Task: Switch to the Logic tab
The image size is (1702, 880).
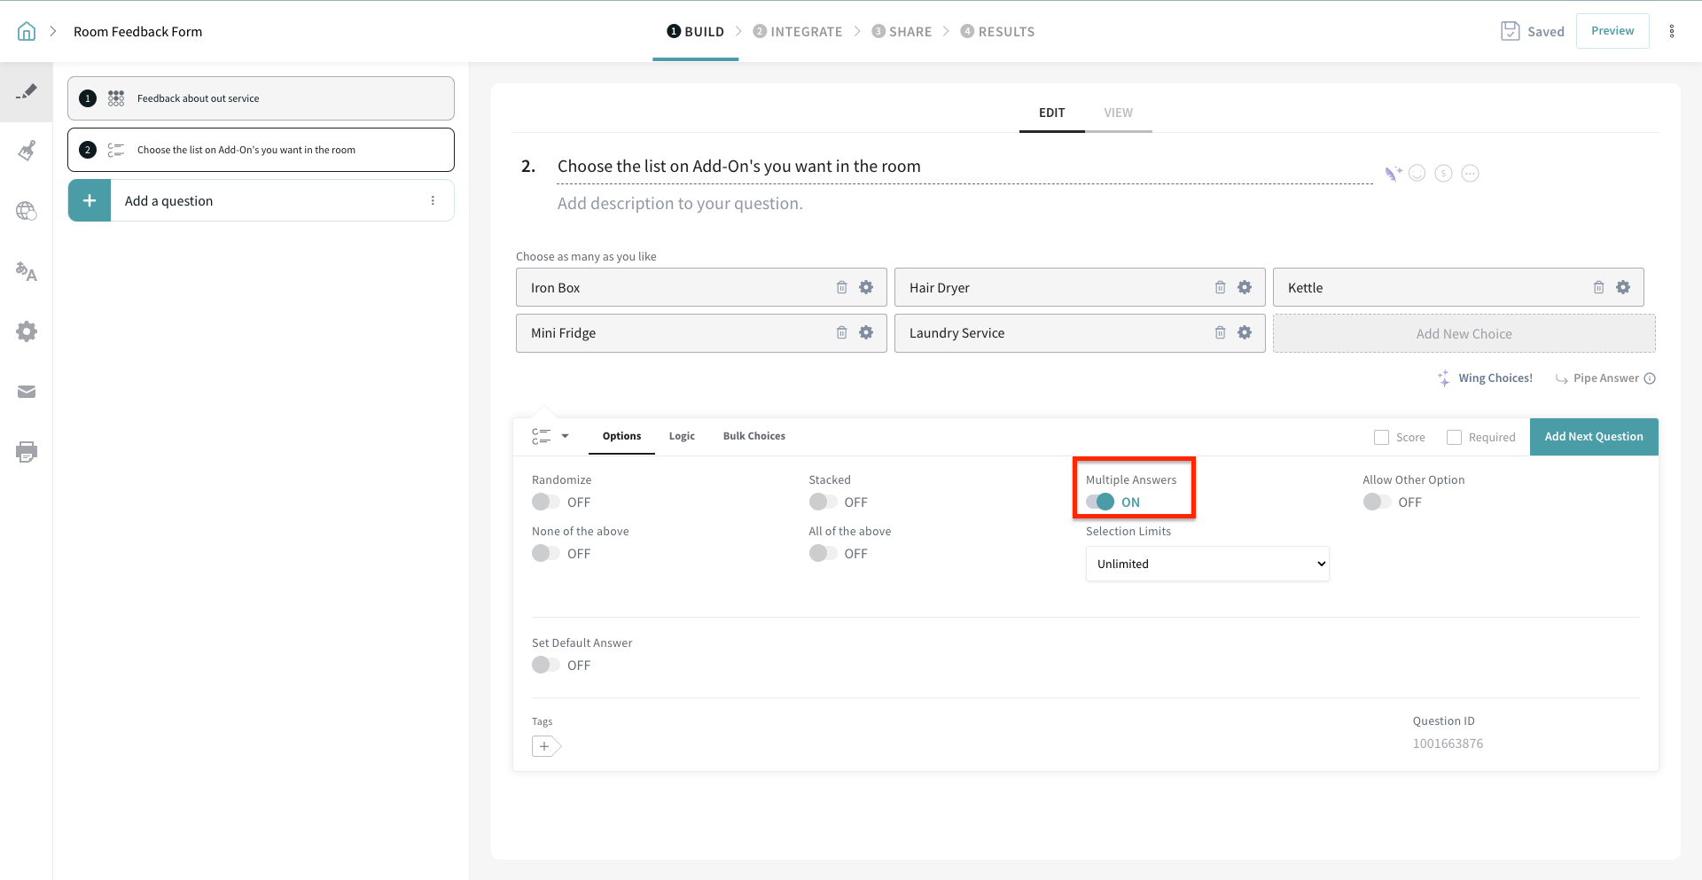Action: coord(682,436)
